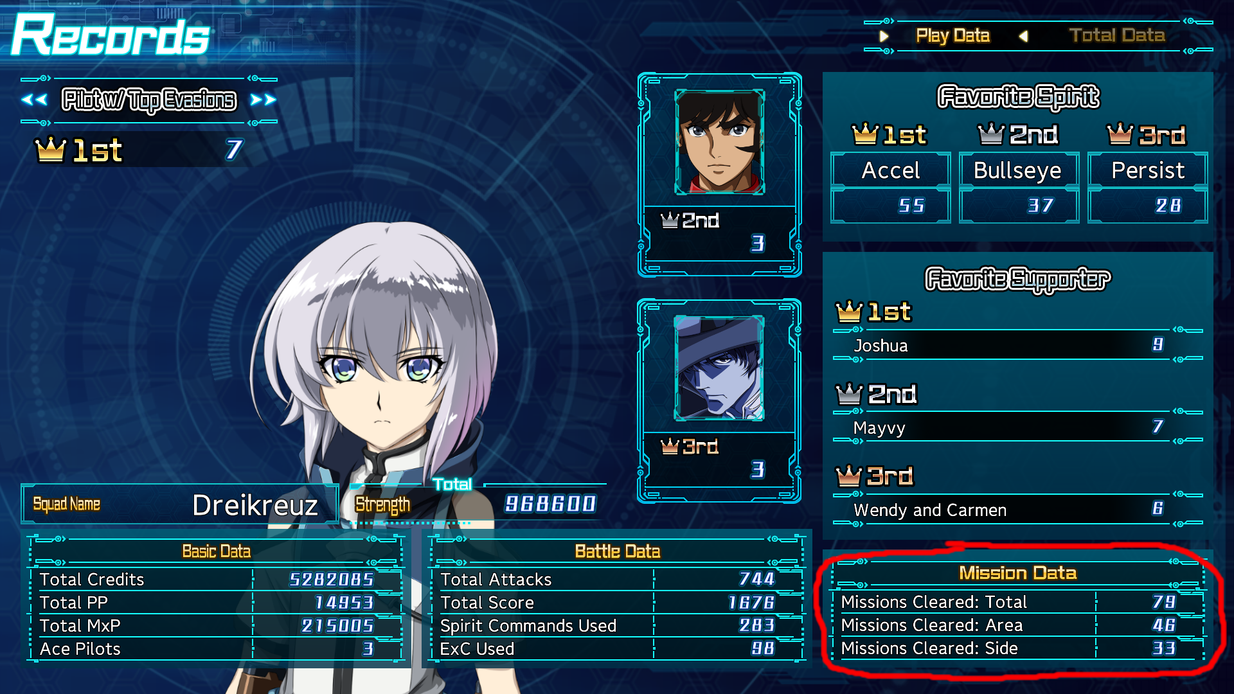Click the left double-arrow category switcher

pyautogui.click(x=34, y=100)
